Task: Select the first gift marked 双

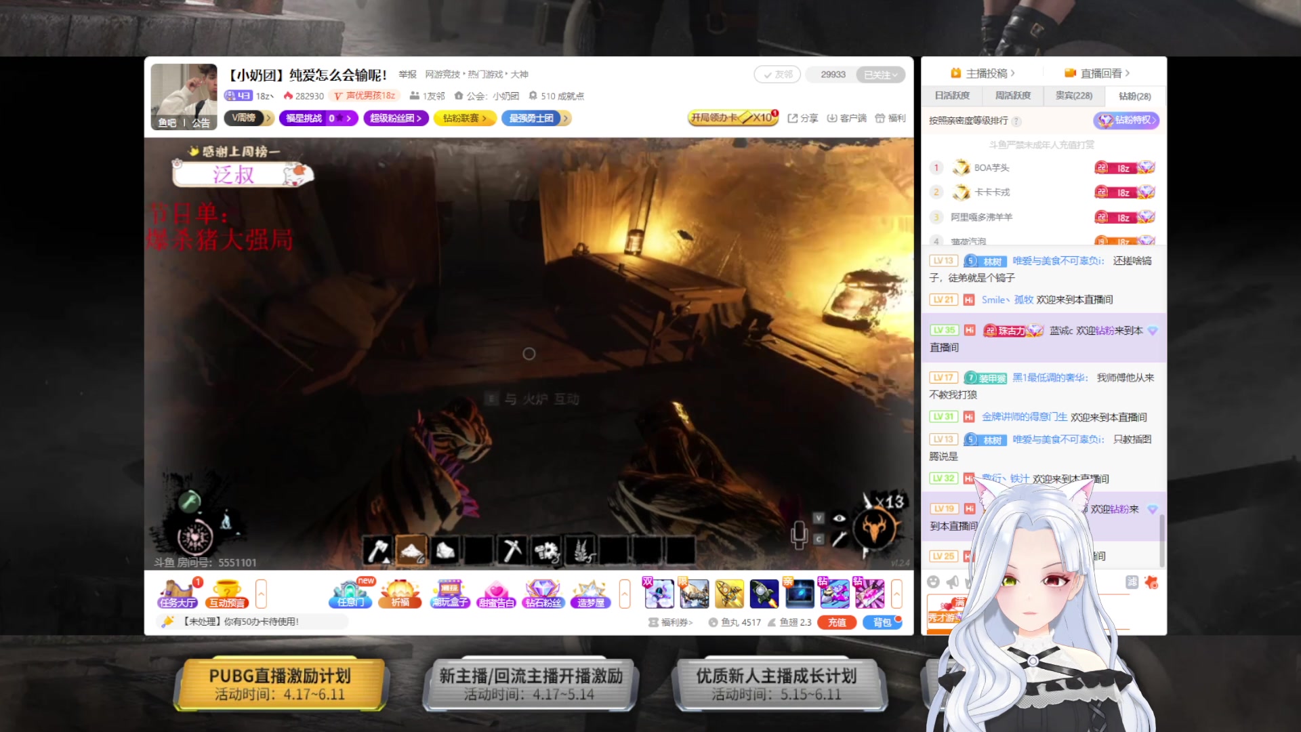Action: (x=659, y=593)
